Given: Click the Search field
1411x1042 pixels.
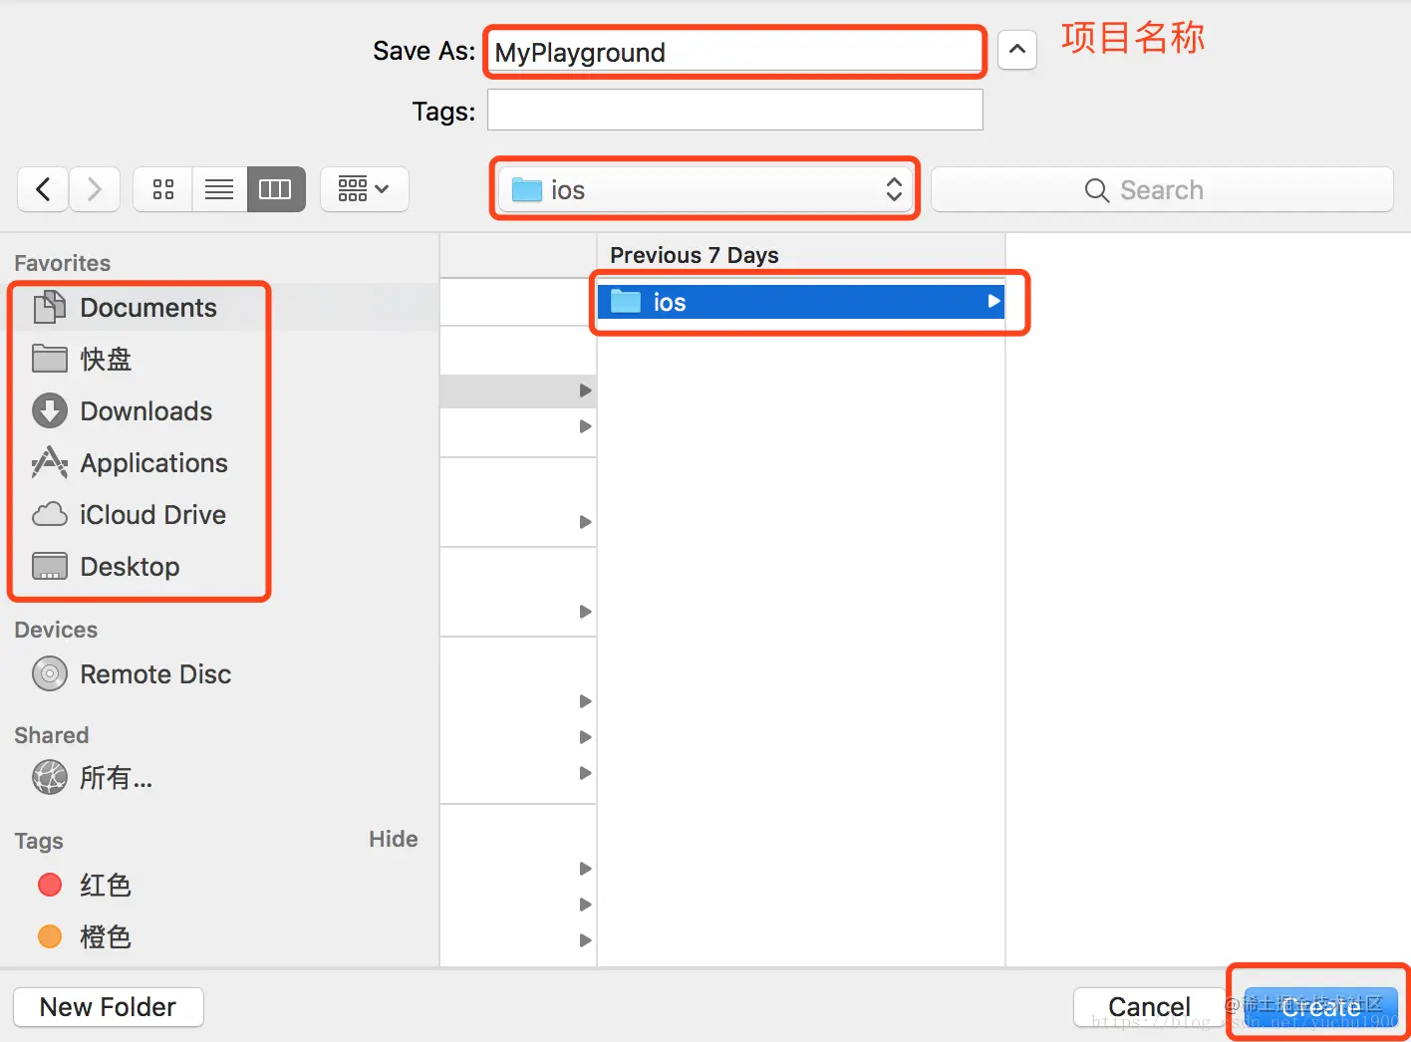Looking at the screenshot, I should click(x=1162, y=189).
